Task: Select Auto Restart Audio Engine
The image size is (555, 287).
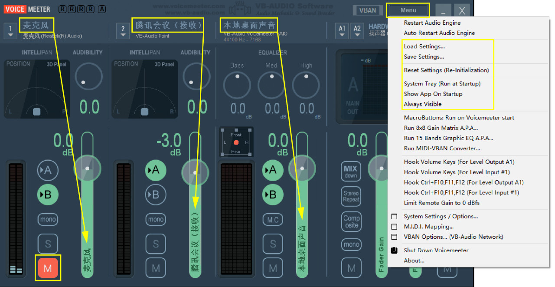Action: (x=439, y=33)
